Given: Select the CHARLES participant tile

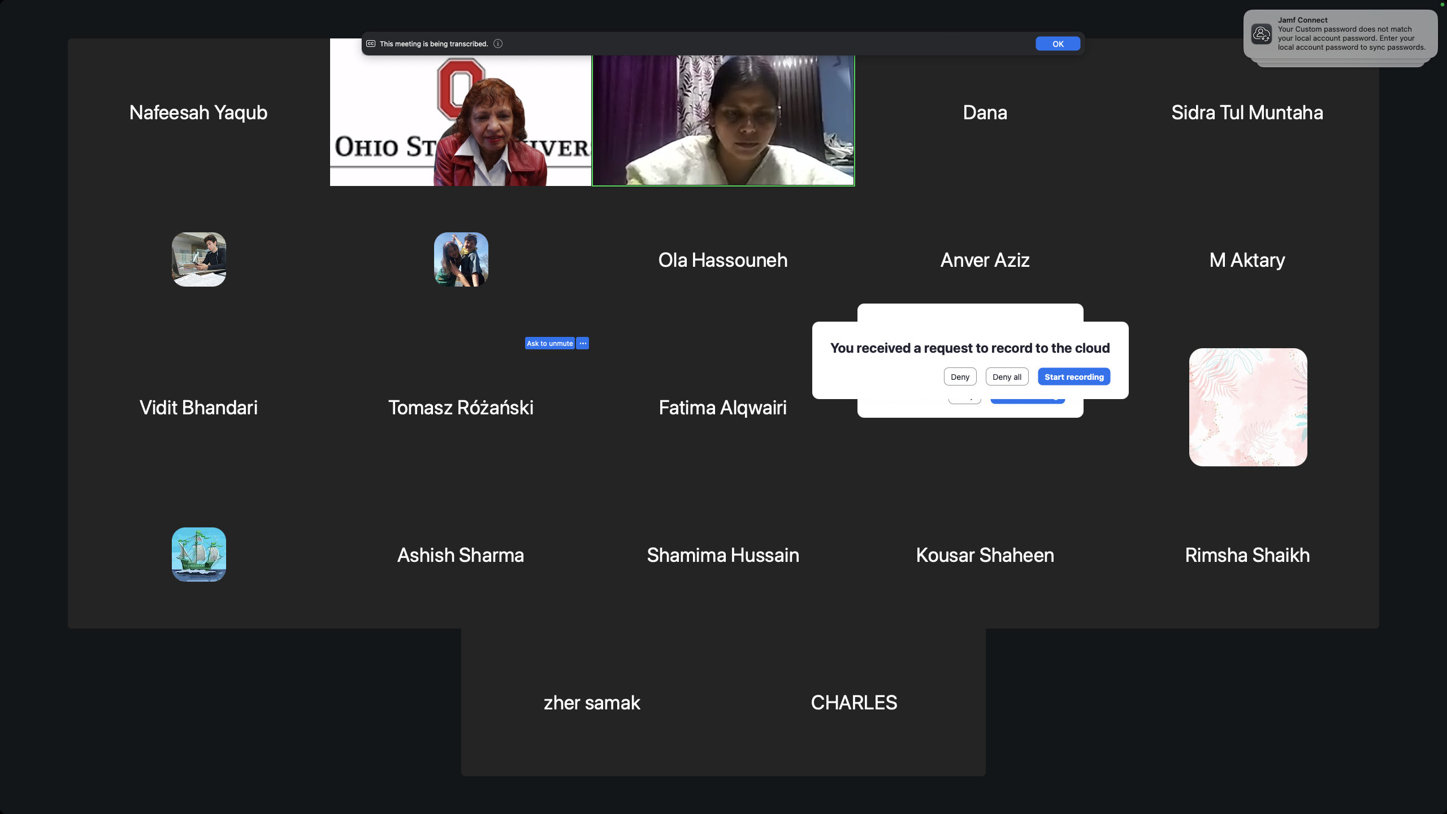Looking at the screenshot, I should pos(854,703).
